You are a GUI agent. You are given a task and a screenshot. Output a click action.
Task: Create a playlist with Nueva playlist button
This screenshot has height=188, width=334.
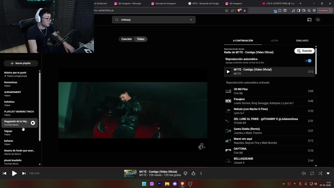[x=21, y=63]
